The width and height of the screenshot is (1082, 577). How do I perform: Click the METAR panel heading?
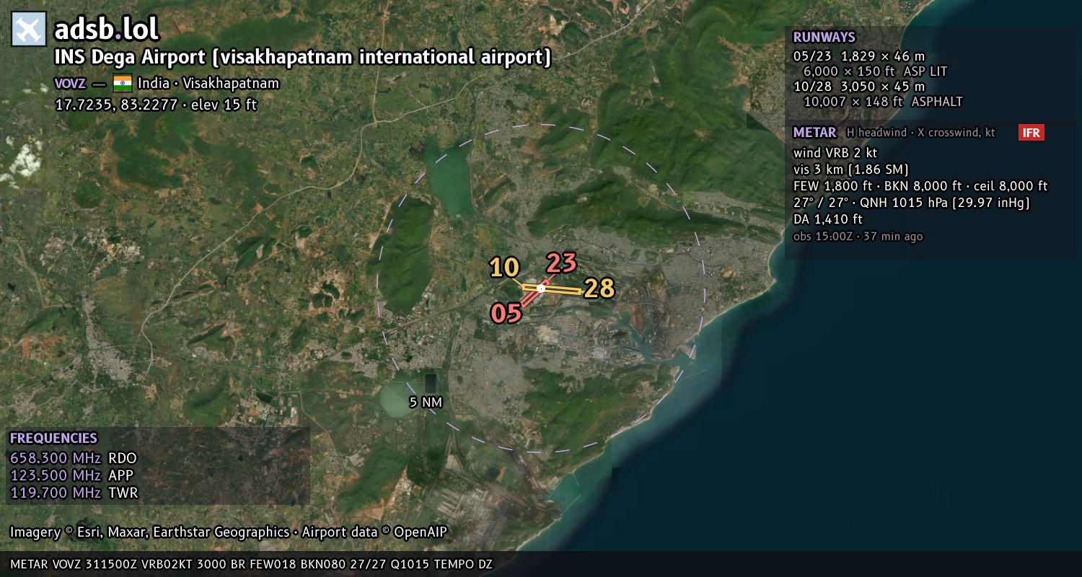(814, 133)
